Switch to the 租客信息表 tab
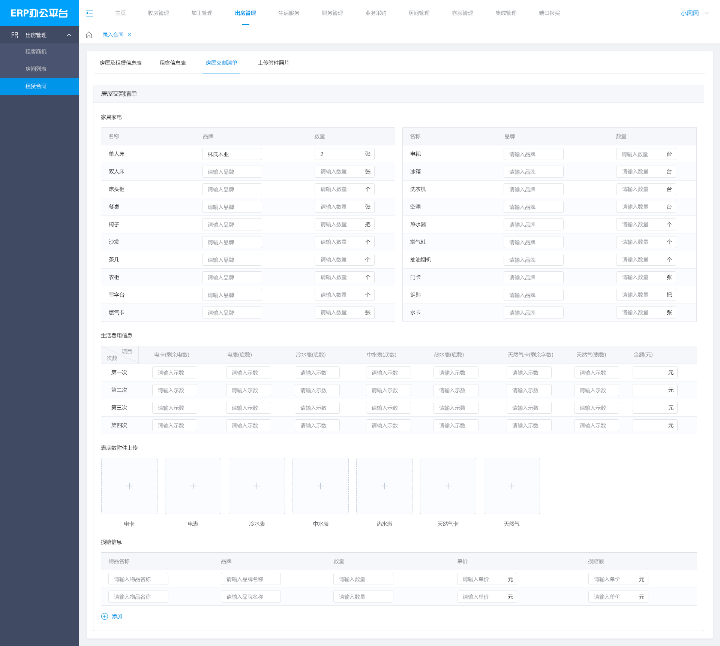 pyautogui.click(x=172, y=63)
